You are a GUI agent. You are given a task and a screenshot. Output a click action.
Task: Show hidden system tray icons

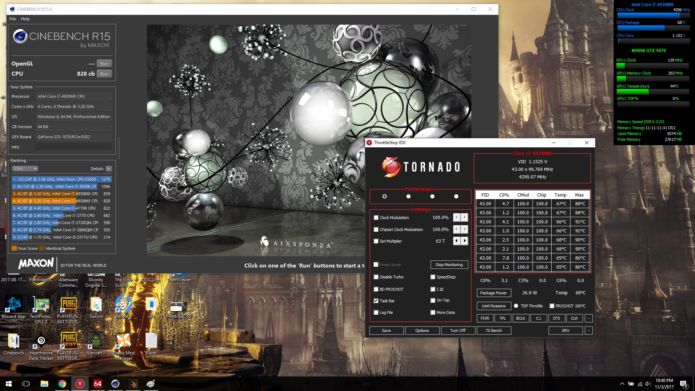(x=622, y=384)
